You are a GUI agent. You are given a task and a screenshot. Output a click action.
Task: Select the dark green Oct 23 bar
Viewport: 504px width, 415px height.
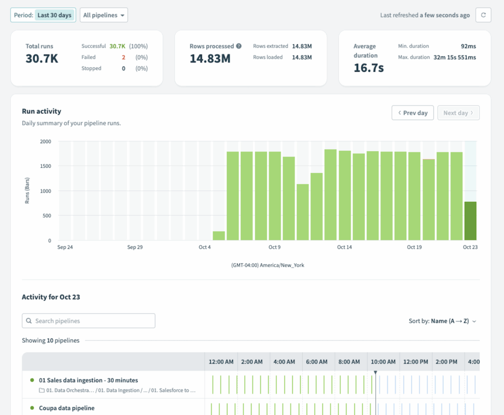[x=471, y=221]
